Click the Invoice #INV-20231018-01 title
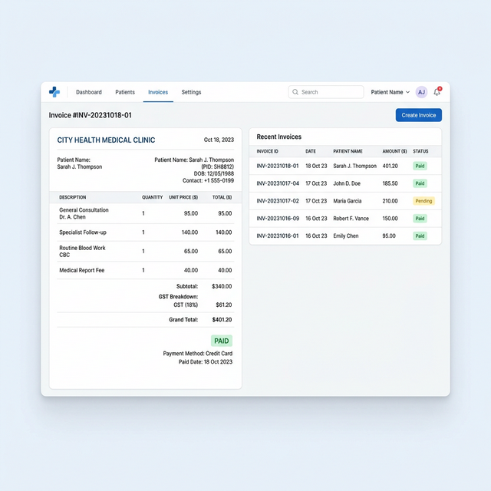Image resolution: width=491 pixels, height=491 pixels. [x=91, y=115]
